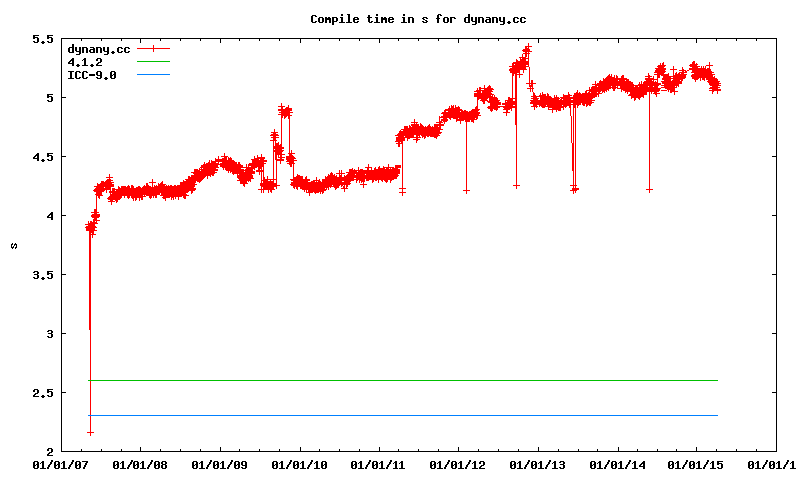Select the ICC-9.0 legend label
Viewport: 797px width, 478px height.
tap(91, 75)
